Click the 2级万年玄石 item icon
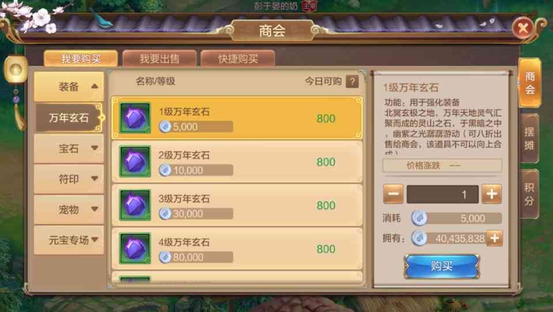The width and height of the screenshot is (553, 312). click(135, 161)
